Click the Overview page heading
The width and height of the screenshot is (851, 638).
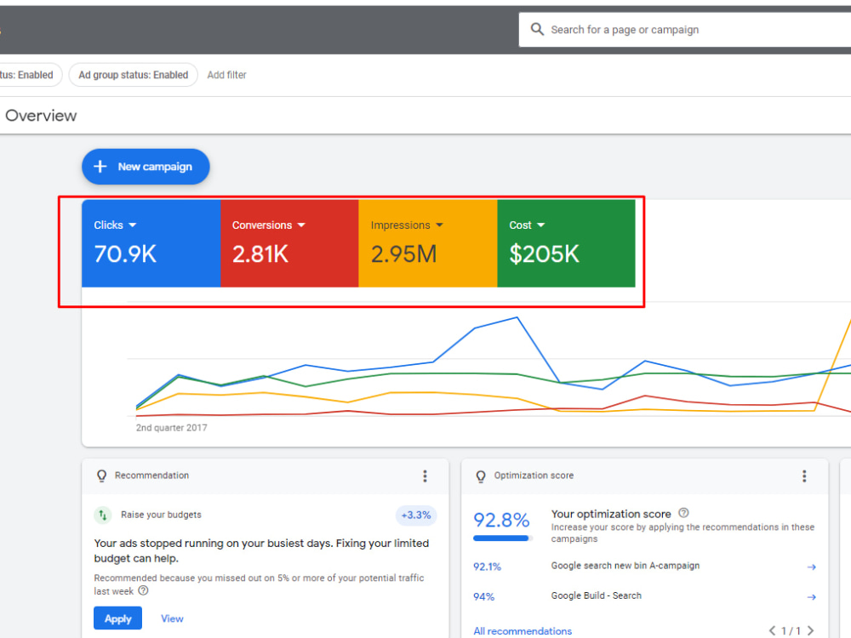(41, 116)
